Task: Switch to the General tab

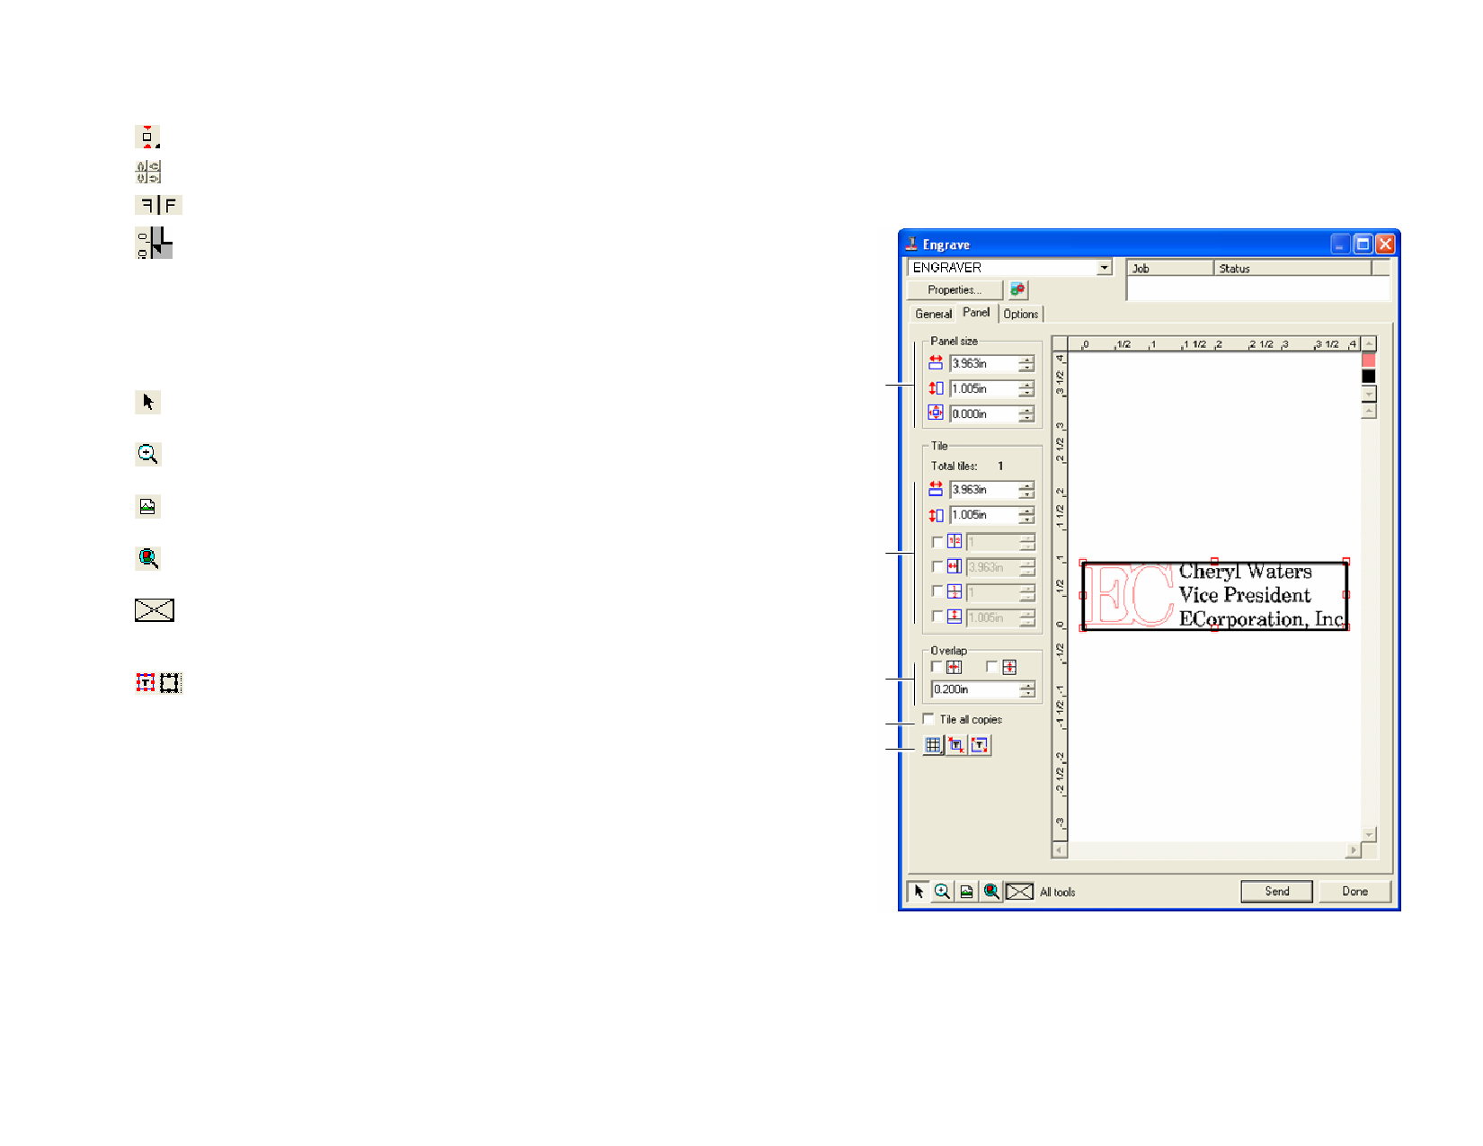Action: pos(933,314)
